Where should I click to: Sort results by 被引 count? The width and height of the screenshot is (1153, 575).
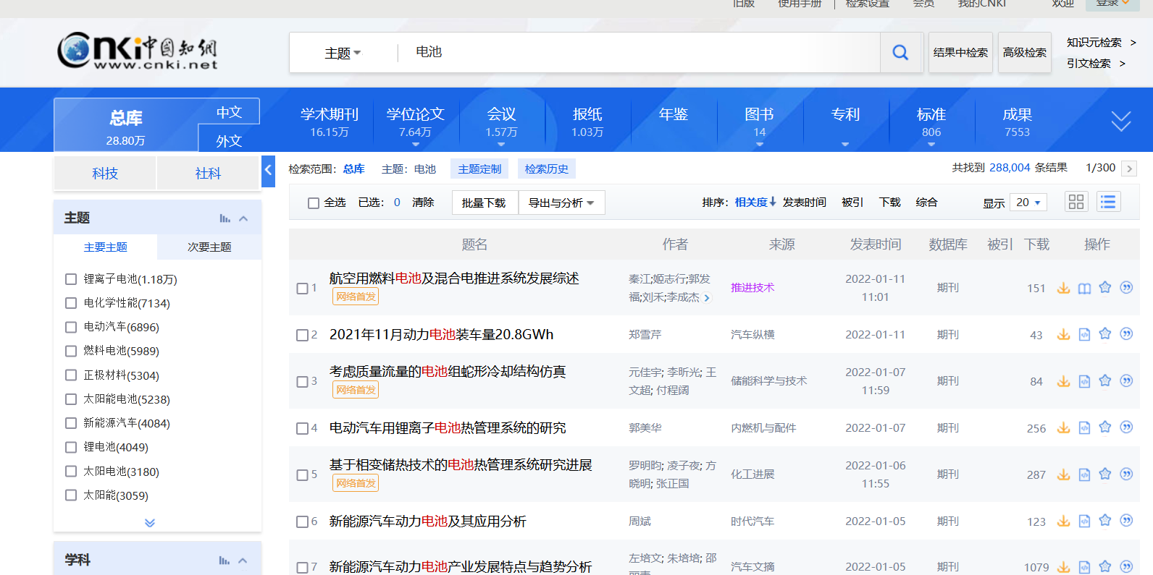[x=852, y=203]
